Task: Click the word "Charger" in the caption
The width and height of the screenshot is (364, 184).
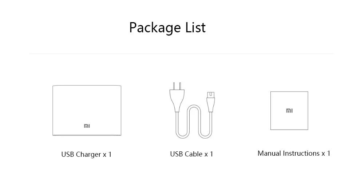Action: point(88,155)
